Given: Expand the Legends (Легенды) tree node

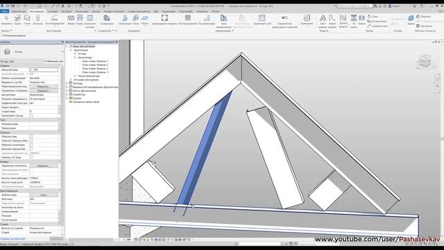Looking at the screenshot, I should (x=67, y=83).
